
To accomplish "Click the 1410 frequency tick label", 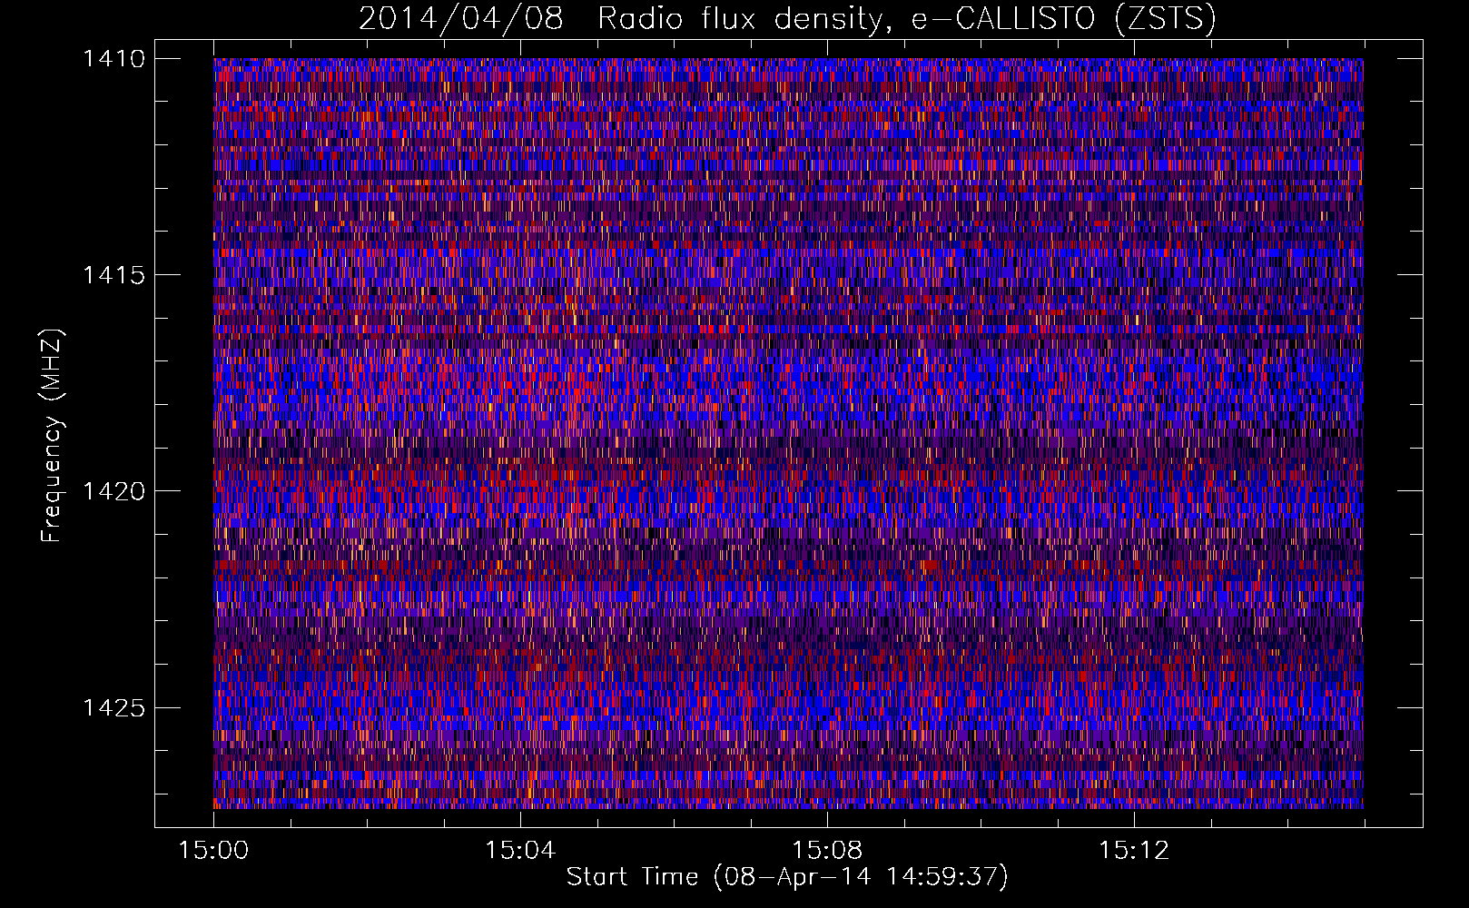I will (113, 59).
